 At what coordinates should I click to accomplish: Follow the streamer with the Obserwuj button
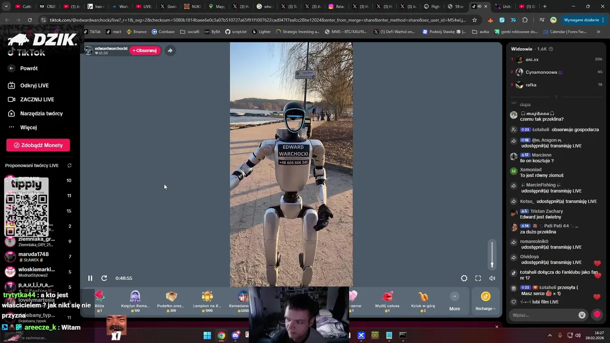144,50
